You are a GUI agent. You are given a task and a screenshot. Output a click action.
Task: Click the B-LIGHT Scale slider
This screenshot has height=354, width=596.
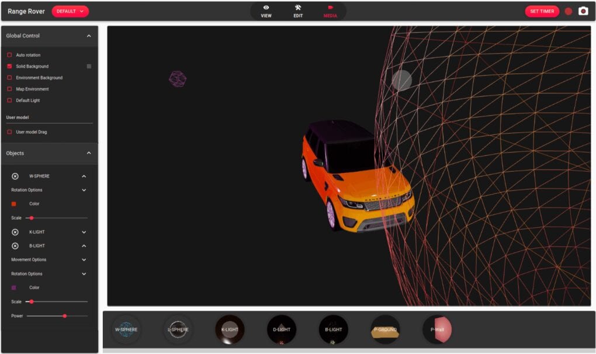(56, 301)
